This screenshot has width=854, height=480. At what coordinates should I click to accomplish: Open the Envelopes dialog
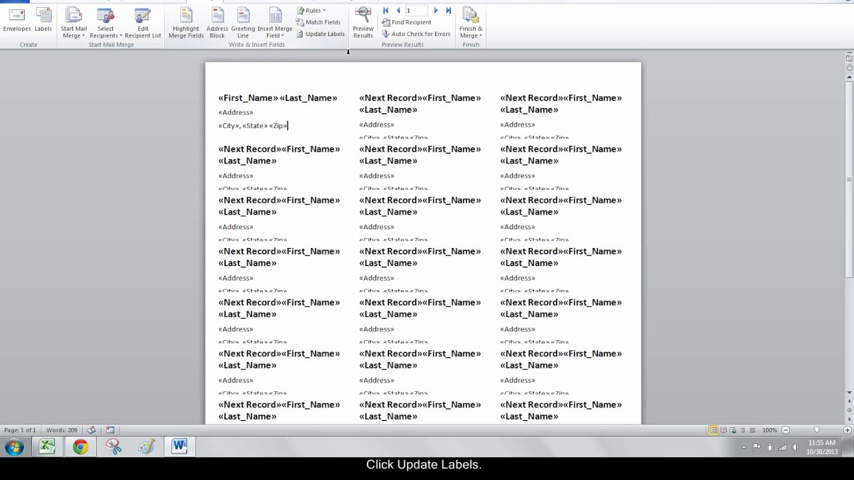(x=16, y=20)
